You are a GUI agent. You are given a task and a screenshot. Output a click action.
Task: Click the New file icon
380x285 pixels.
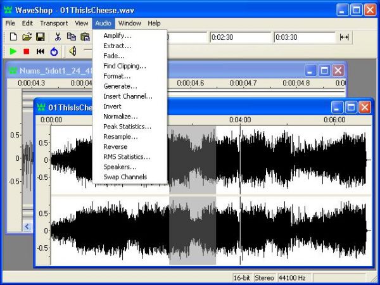[x=13, y=37]
